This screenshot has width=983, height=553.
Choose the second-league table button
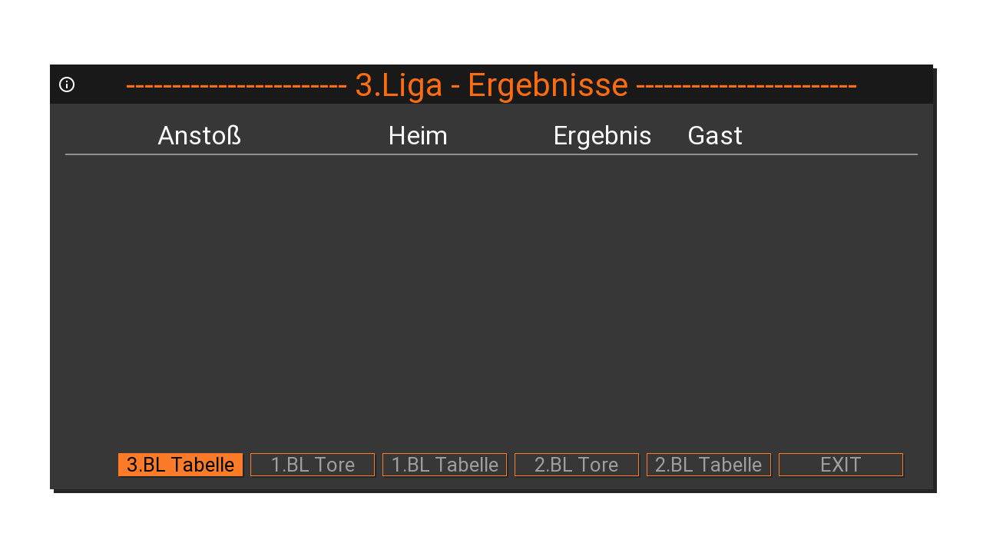709,465
